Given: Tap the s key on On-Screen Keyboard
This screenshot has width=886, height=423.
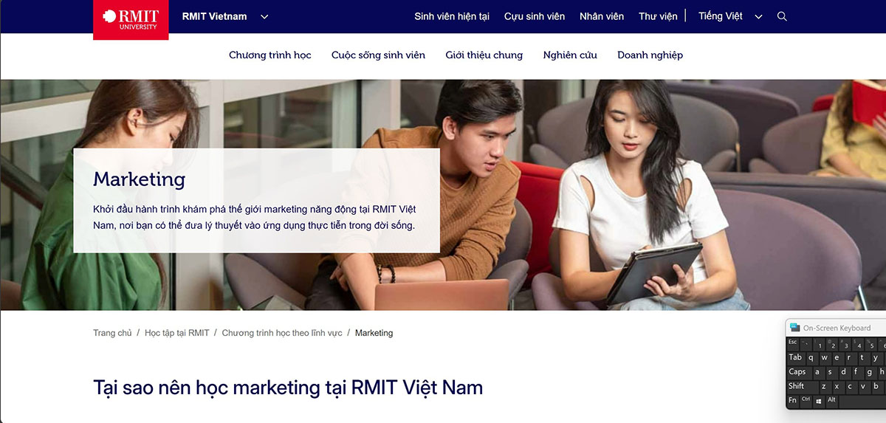Looking at the screenshot, I should (832, 374).
